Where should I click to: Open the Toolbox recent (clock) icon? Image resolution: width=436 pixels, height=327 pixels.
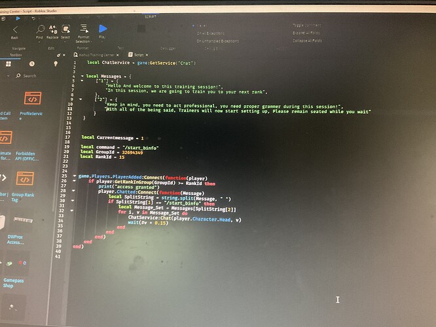(32, 64)
